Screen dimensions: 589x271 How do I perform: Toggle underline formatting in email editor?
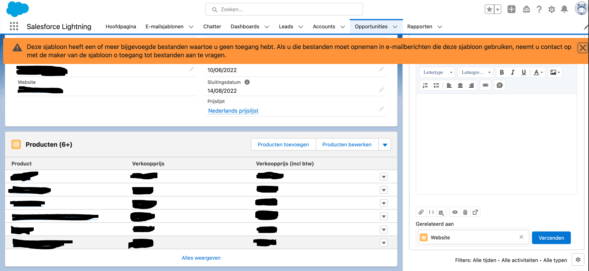coord(524,72)
